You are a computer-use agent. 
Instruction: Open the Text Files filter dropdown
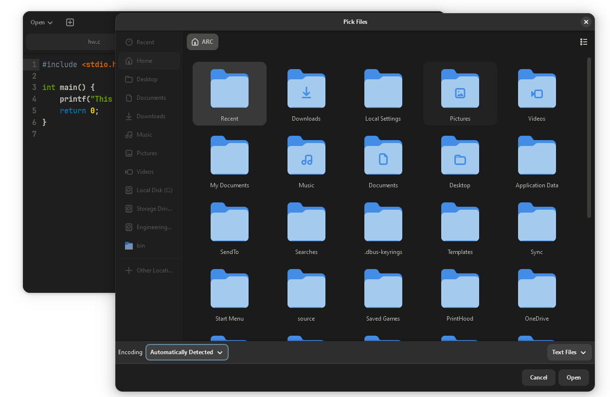tap(569, 352)
